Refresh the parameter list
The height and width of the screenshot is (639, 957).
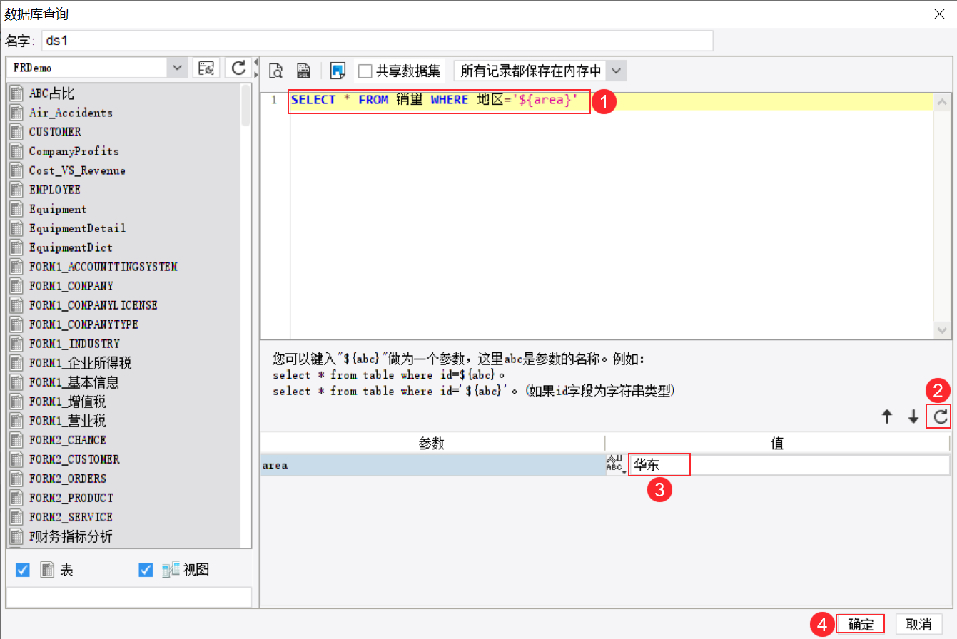tap(941, 417)
